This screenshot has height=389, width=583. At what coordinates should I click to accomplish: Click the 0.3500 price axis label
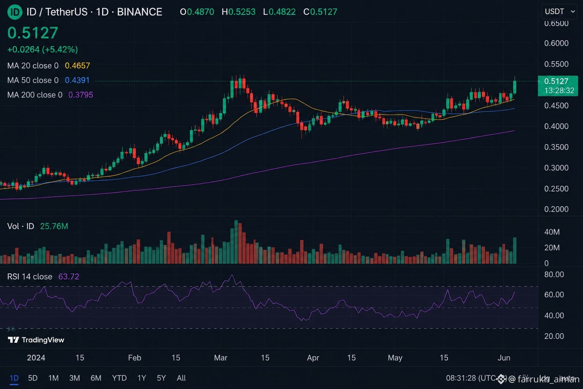(x=556, y=147)
